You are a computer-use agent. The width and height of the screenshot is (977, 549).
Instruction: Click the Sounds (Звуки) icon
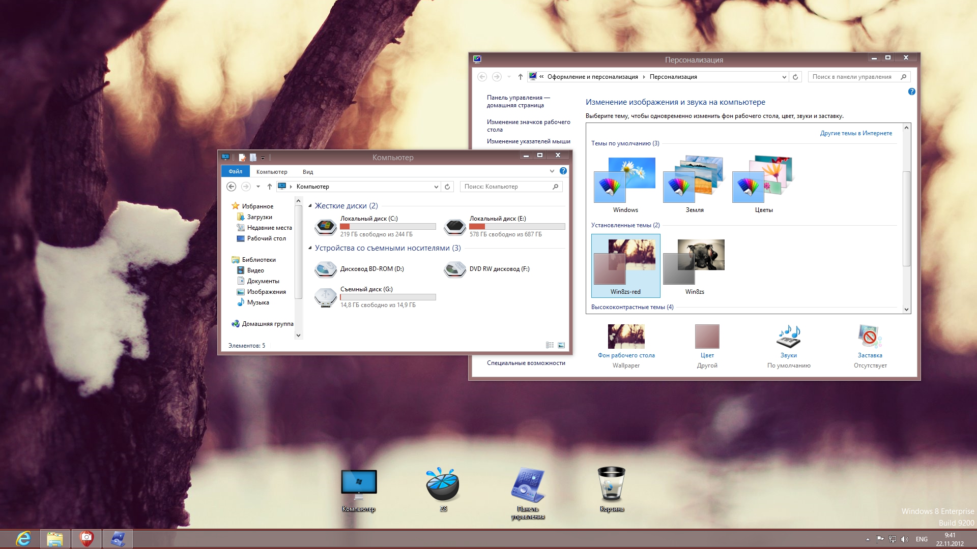click(788, 337)
